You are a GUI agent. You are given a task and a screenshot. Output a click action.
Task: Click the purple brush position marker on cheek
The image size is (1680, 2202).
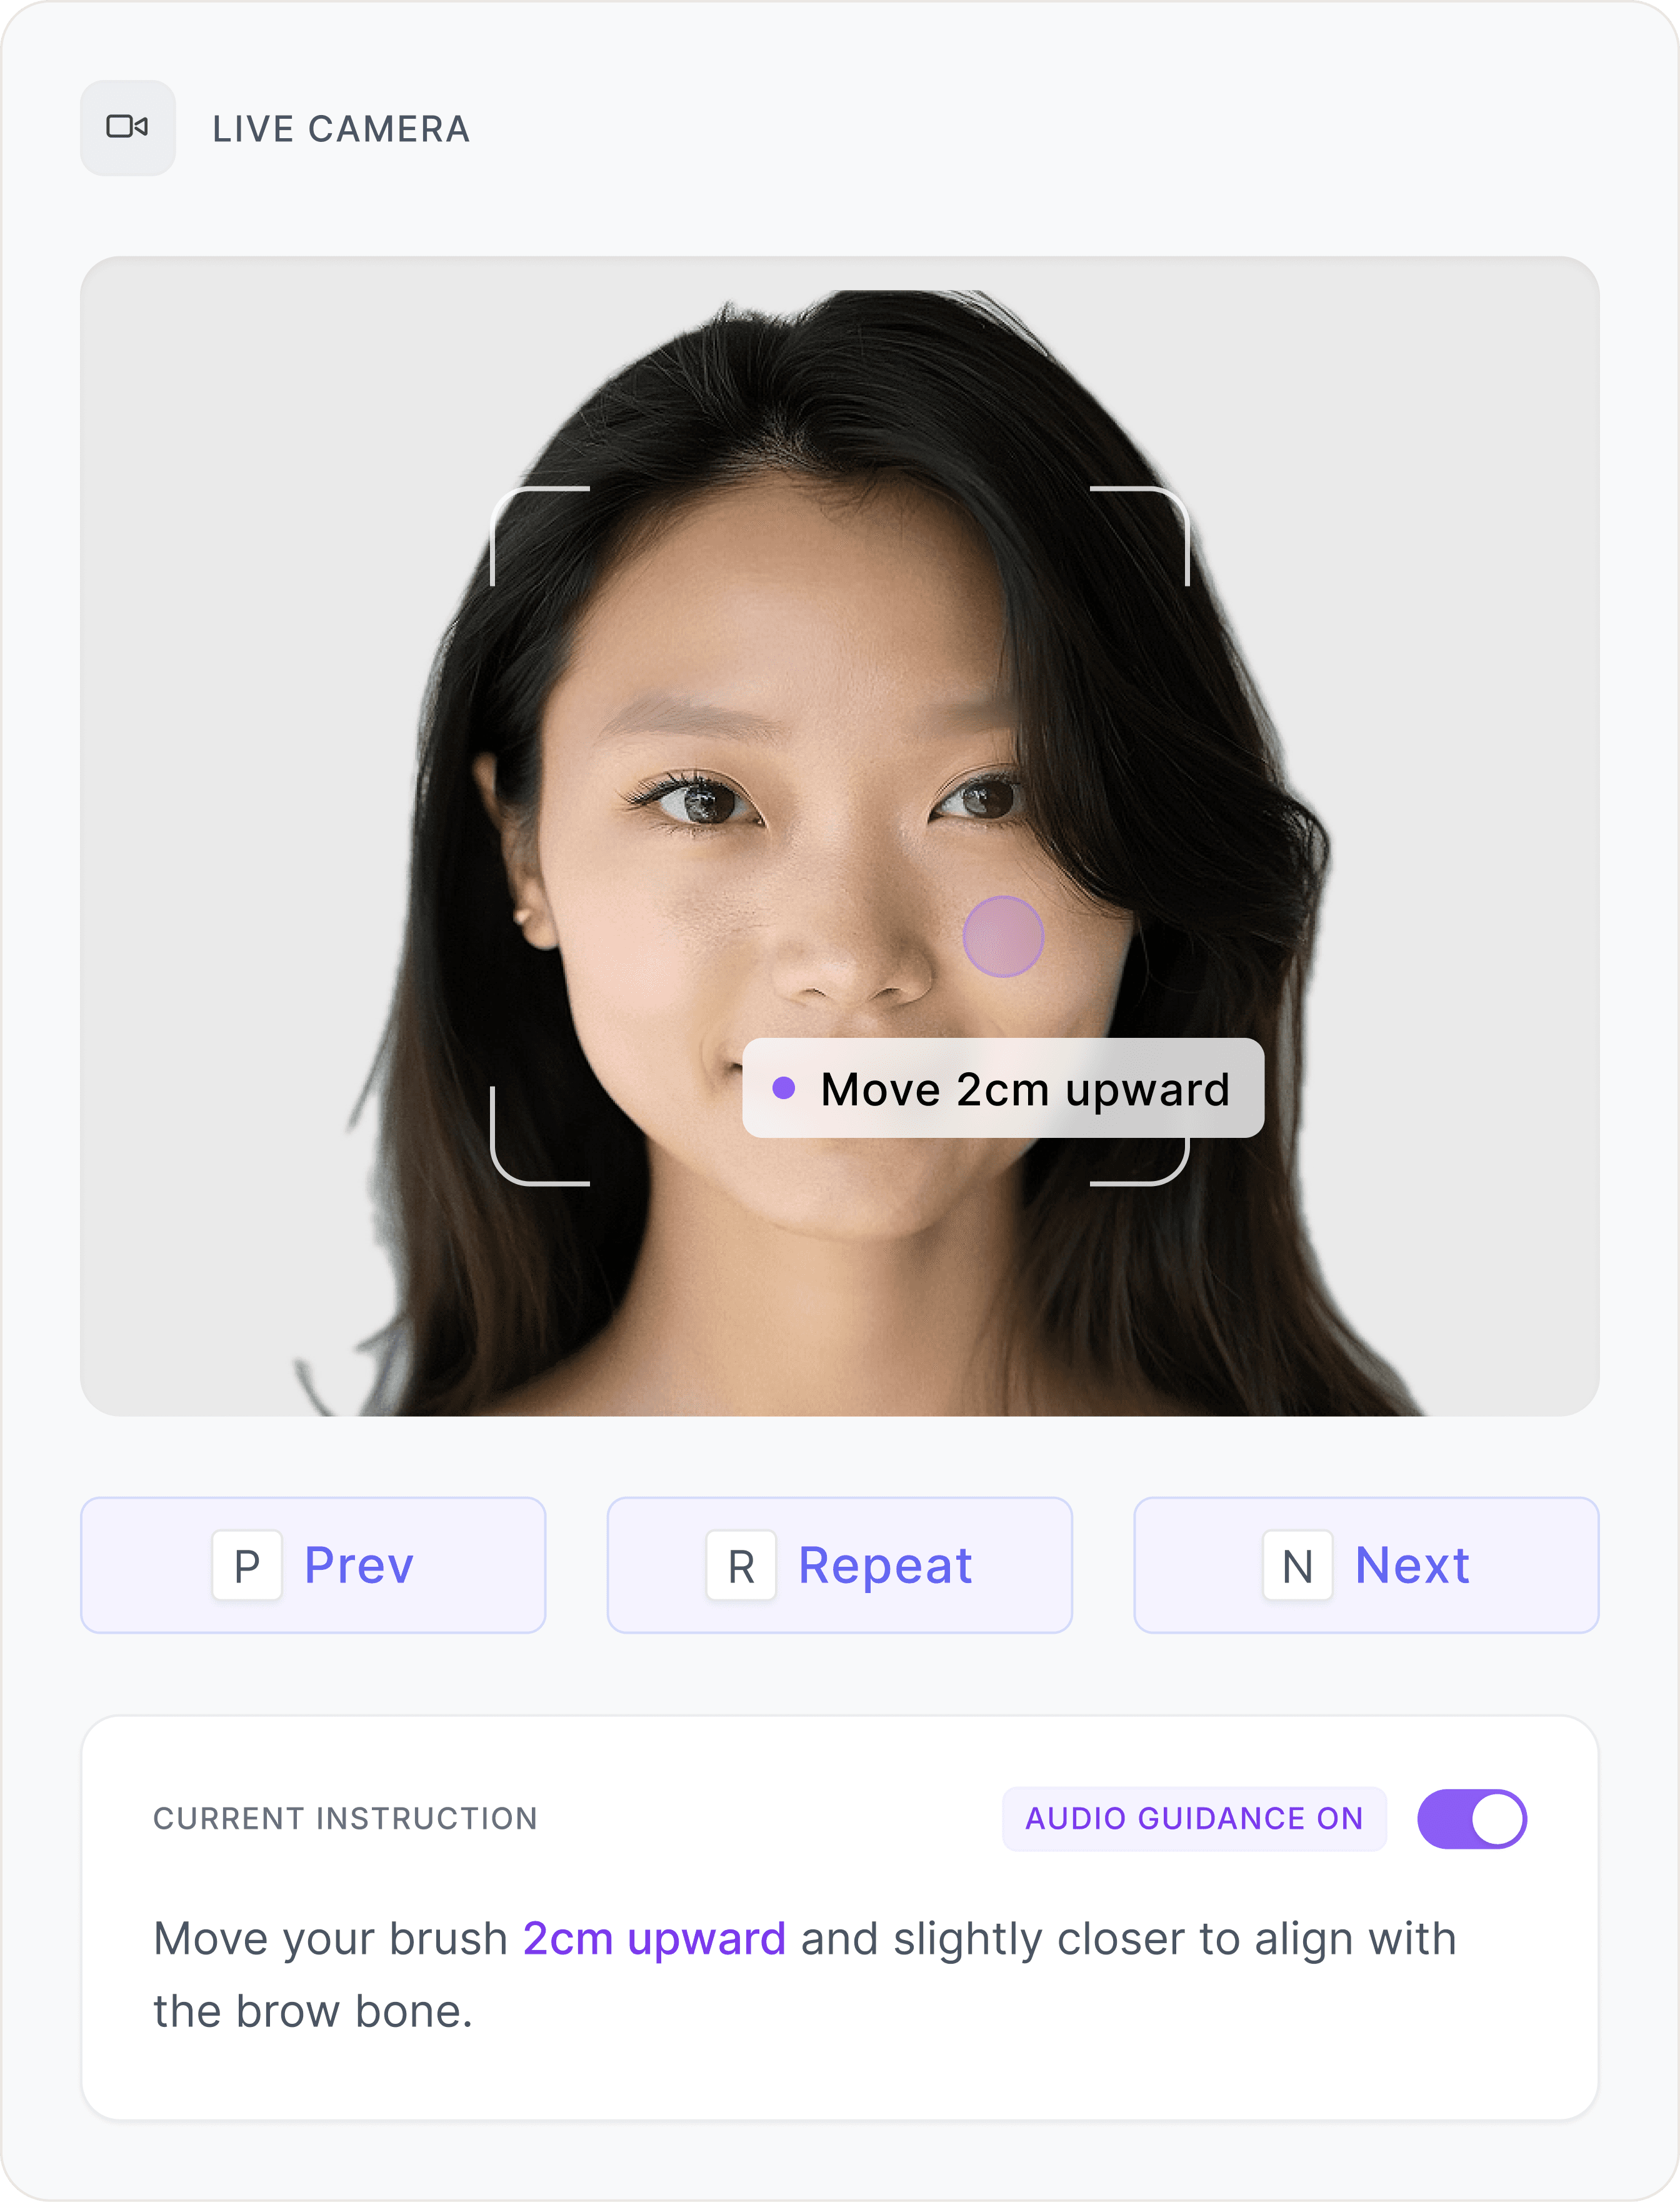coord(1003,937)
